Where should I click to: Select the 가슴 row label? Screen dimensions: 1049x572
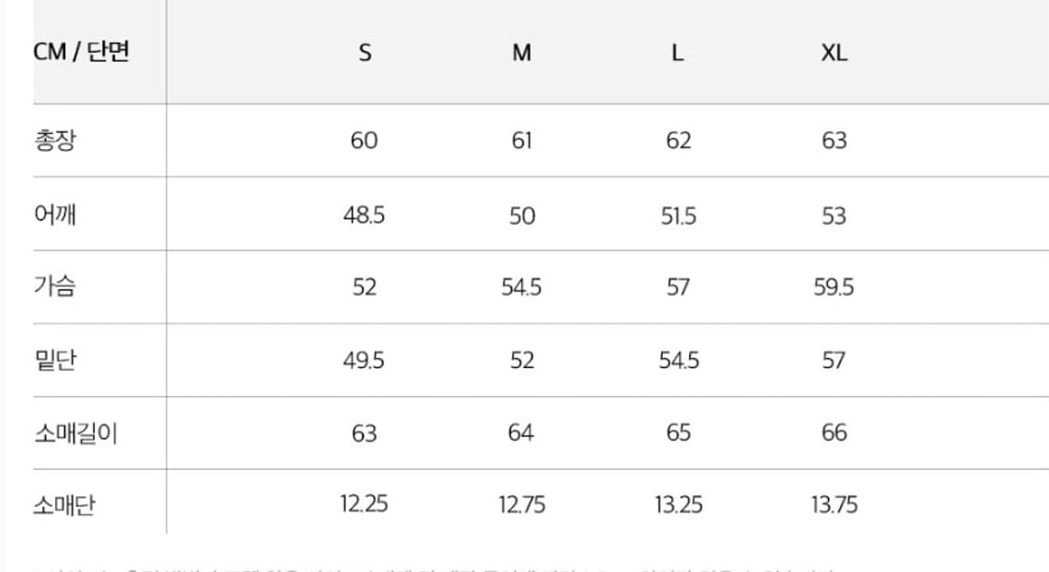54,287
